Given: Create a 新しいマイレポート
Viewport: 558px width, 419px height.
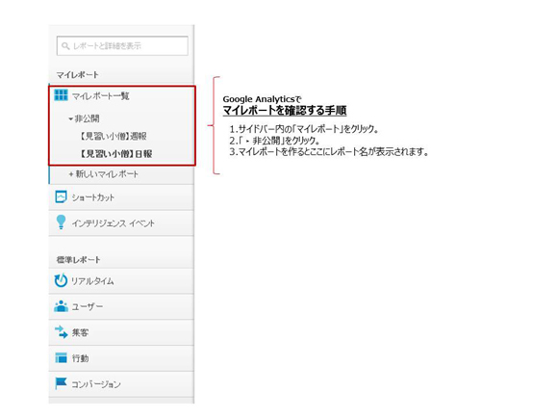Looking at the screenshot, I should (104, 174).
